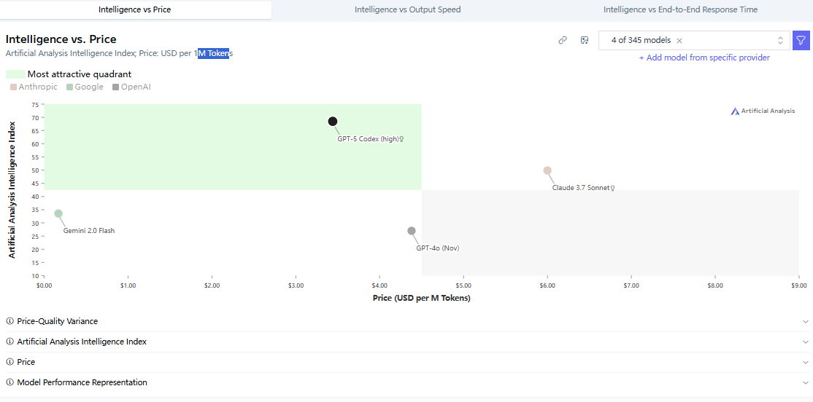Screen dimensions: 813x402
Task: Open the filter options button
Action: [x=801, y=40]
